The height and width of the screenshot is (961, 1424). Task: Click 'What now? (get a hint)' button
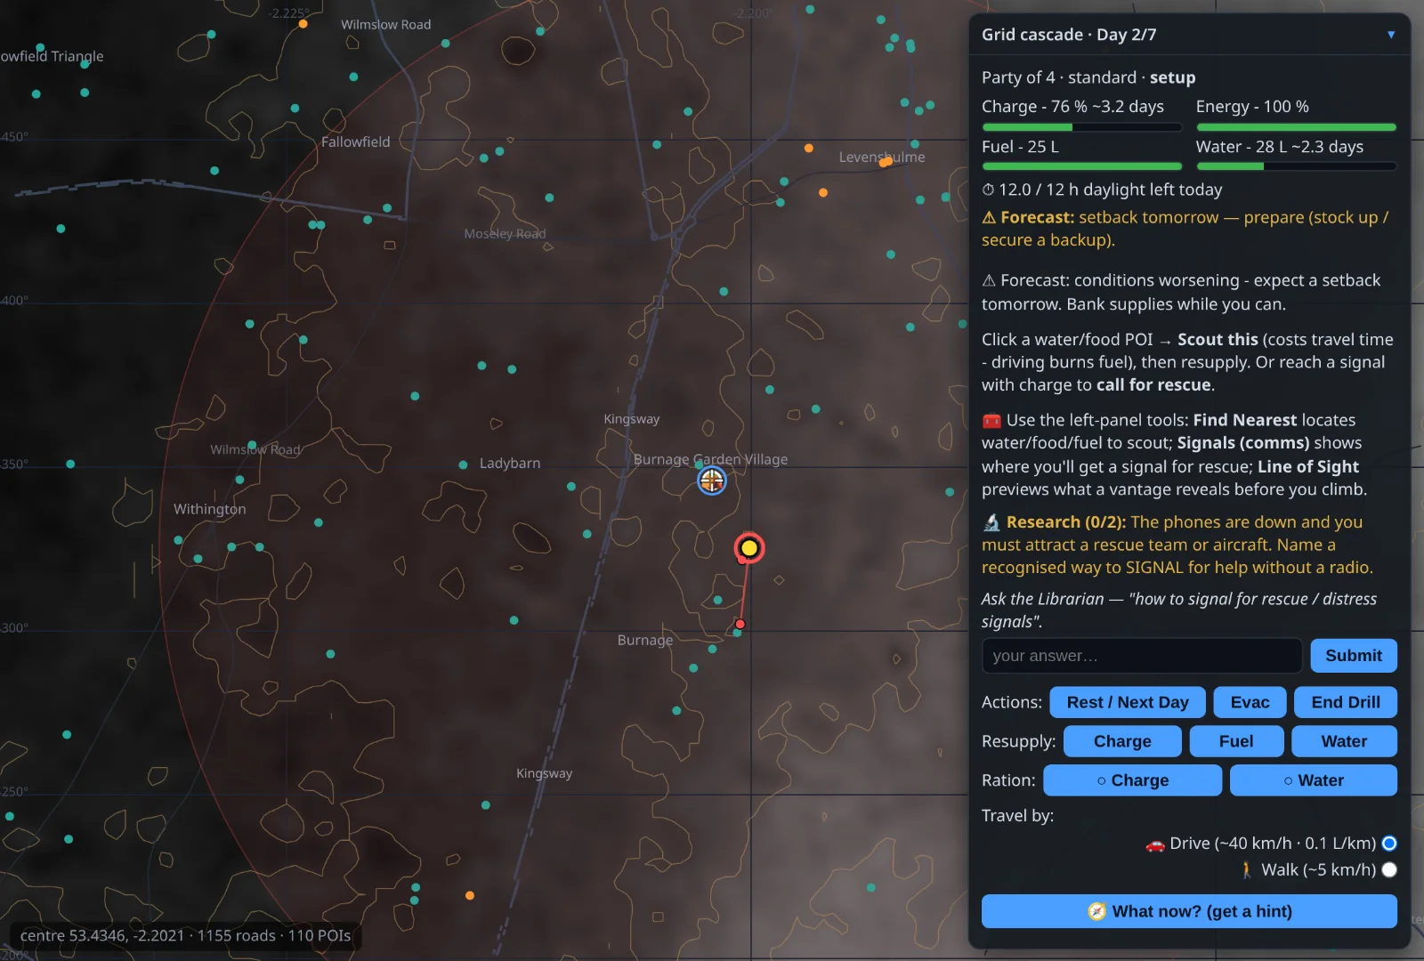click(1189, 911)
